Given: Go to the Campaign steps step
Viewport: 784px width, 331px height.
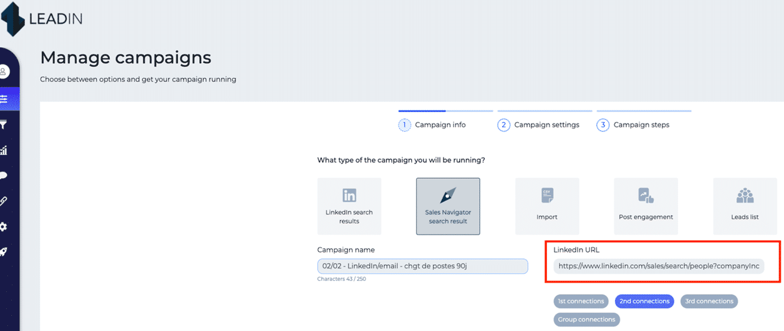Looking at the screenshot, I should coord(634,125).
